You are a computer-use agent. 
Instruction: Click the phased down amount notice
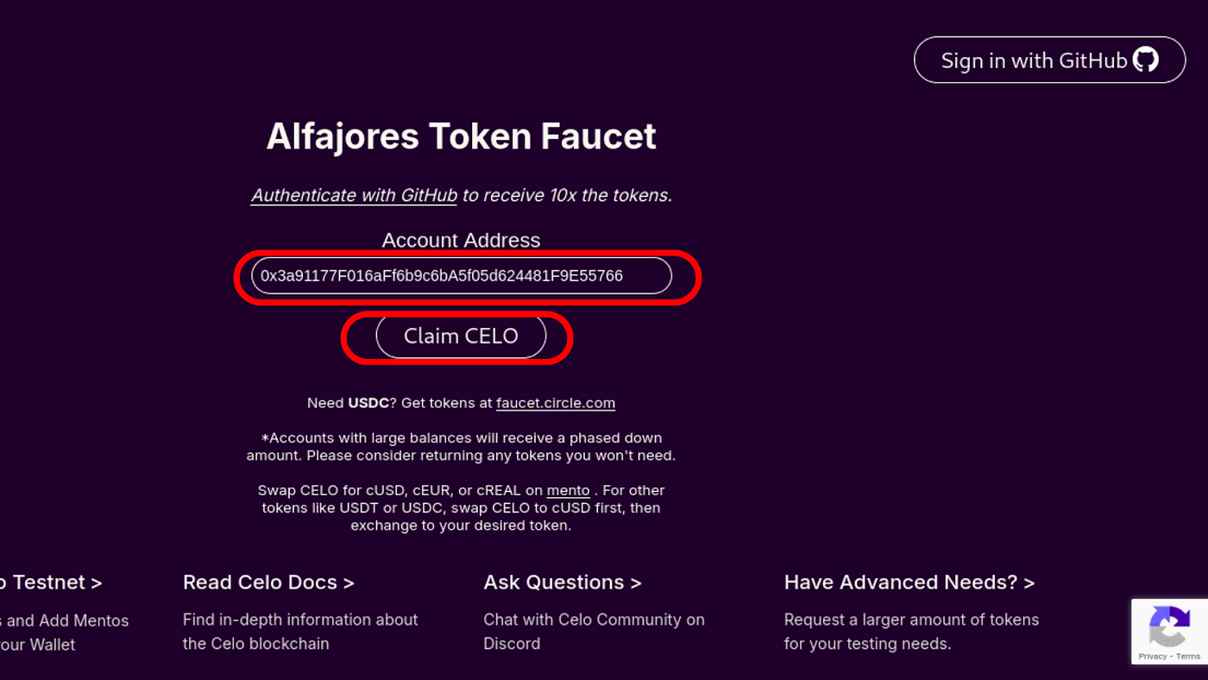point(461,446)
